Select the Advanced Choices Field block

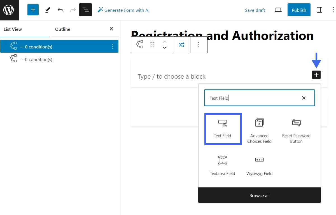pos(259,129)
